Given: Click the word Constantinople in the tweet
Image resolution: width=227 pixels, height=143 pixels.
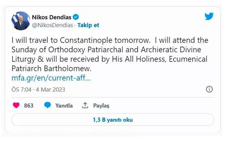Looking at the screenshot, I should 91,40.
